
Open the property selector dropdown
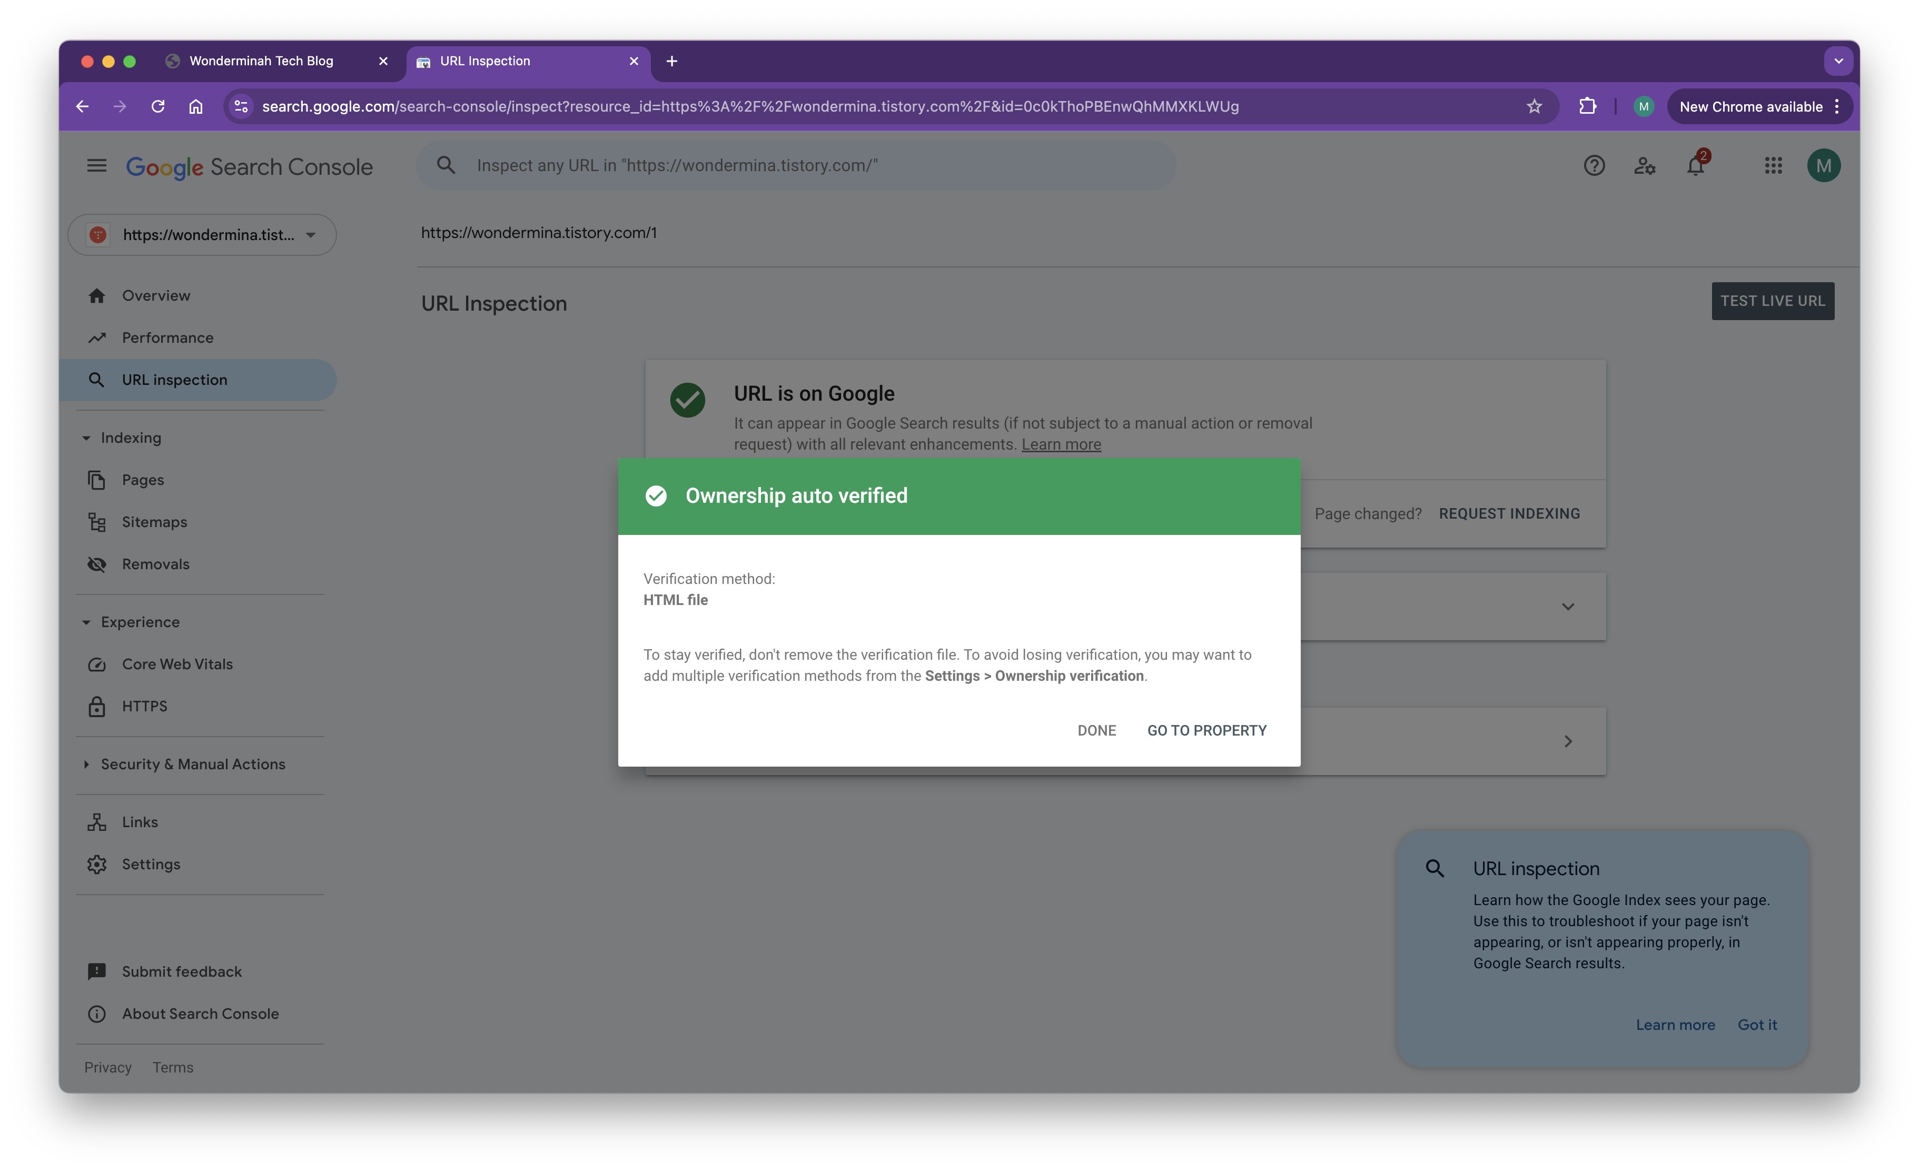pos(203,235)
